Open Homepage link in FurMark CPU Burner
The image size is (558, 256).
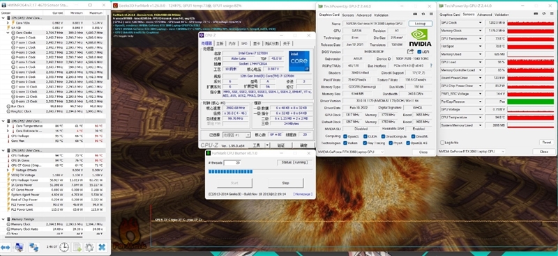303,194
